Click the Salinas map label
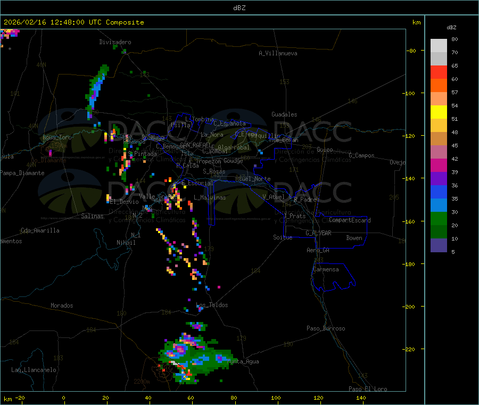This screenshot has height=405, width=479. [92, 216]
